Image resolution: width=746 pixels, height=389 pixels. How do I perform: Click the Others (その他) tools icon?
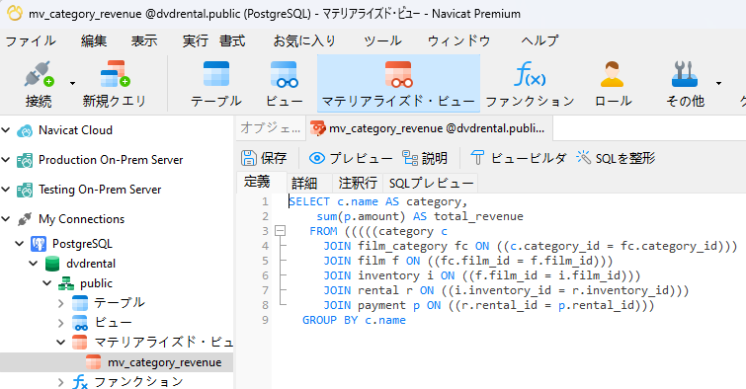click(x=685, y=74)
